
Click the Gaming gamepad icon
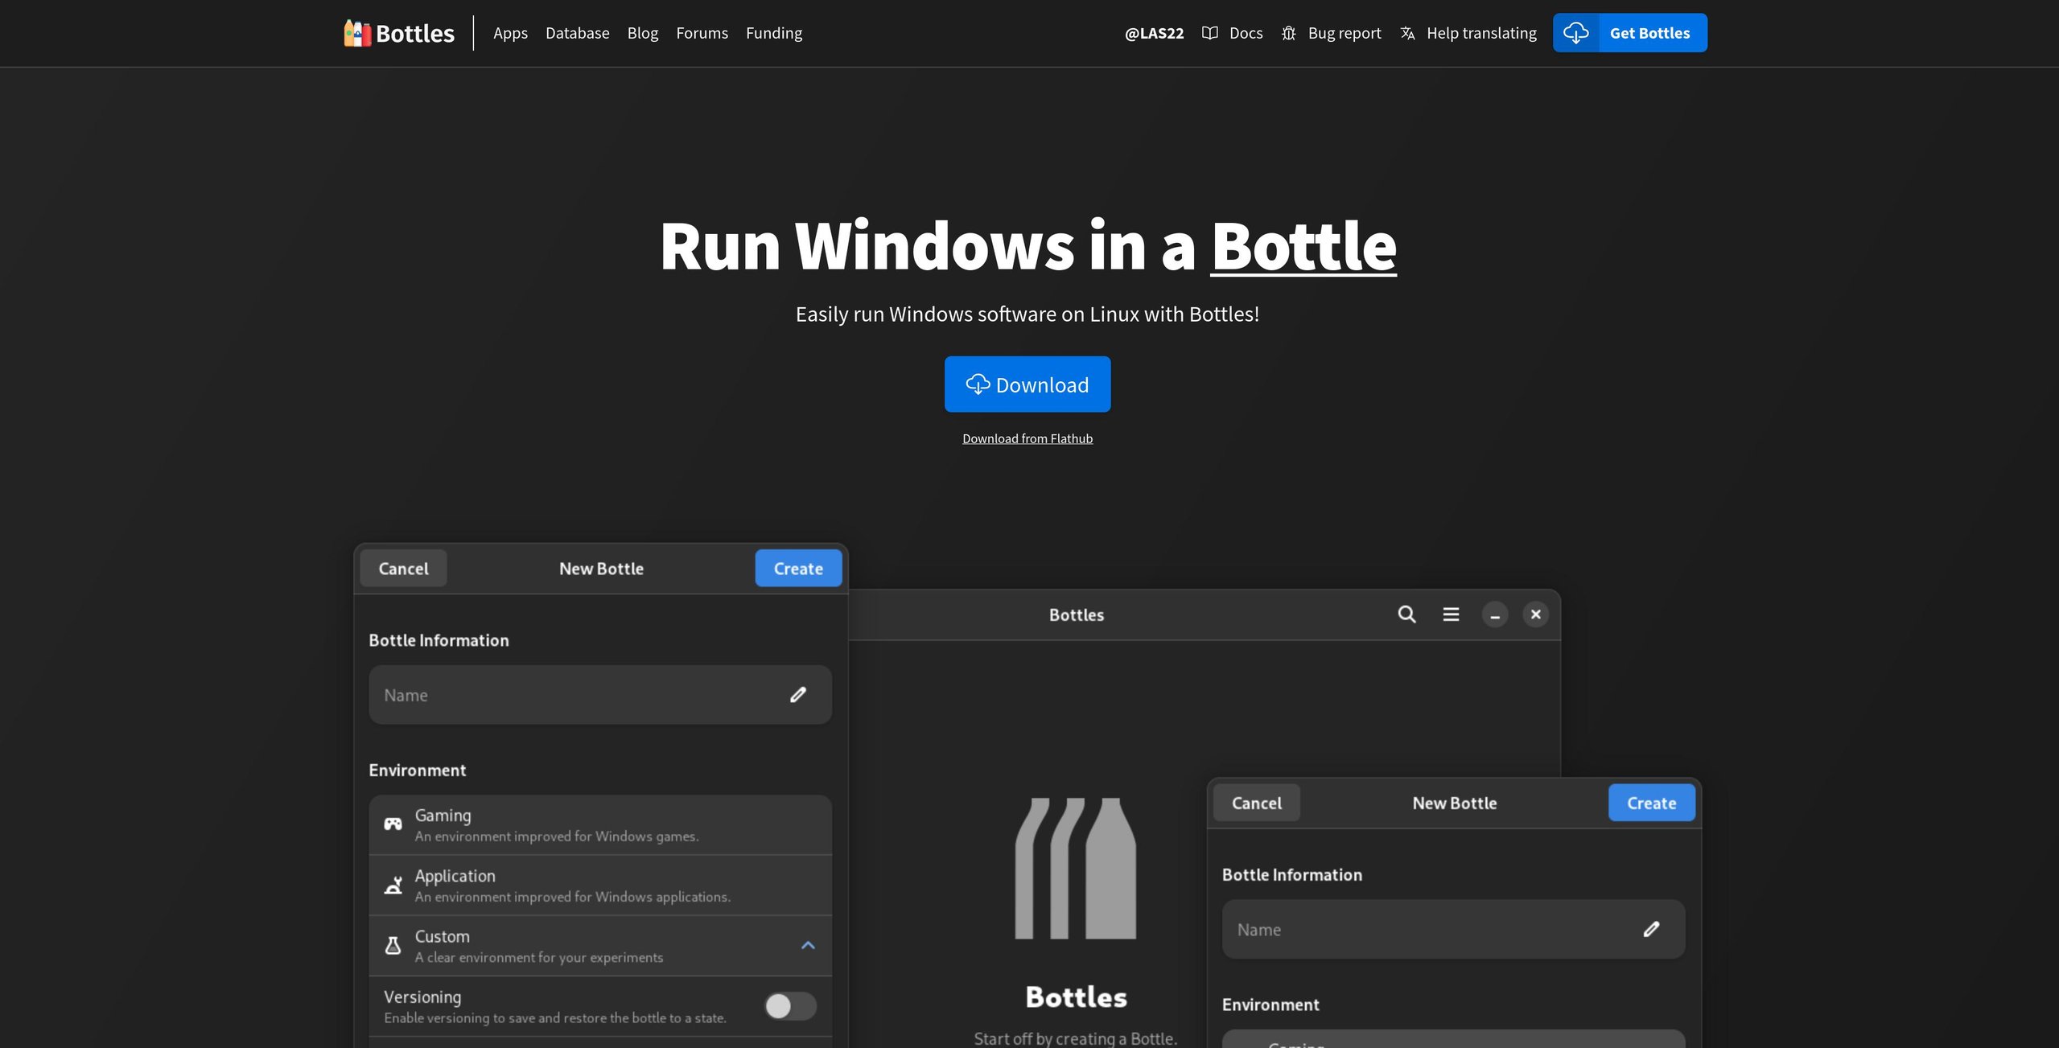click(393, 824)
